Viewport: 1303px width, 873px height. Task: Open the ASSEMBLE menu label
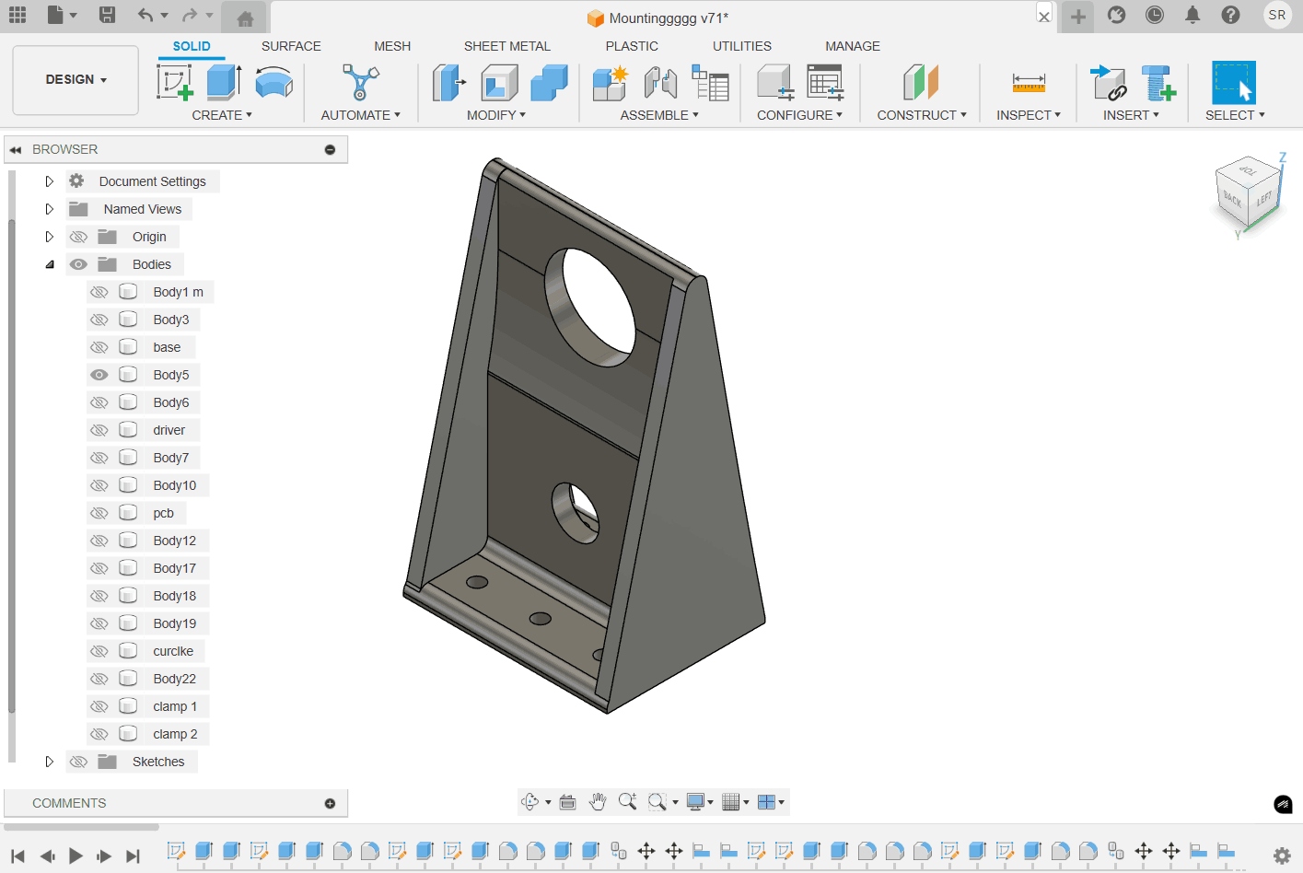pos(659,115)
